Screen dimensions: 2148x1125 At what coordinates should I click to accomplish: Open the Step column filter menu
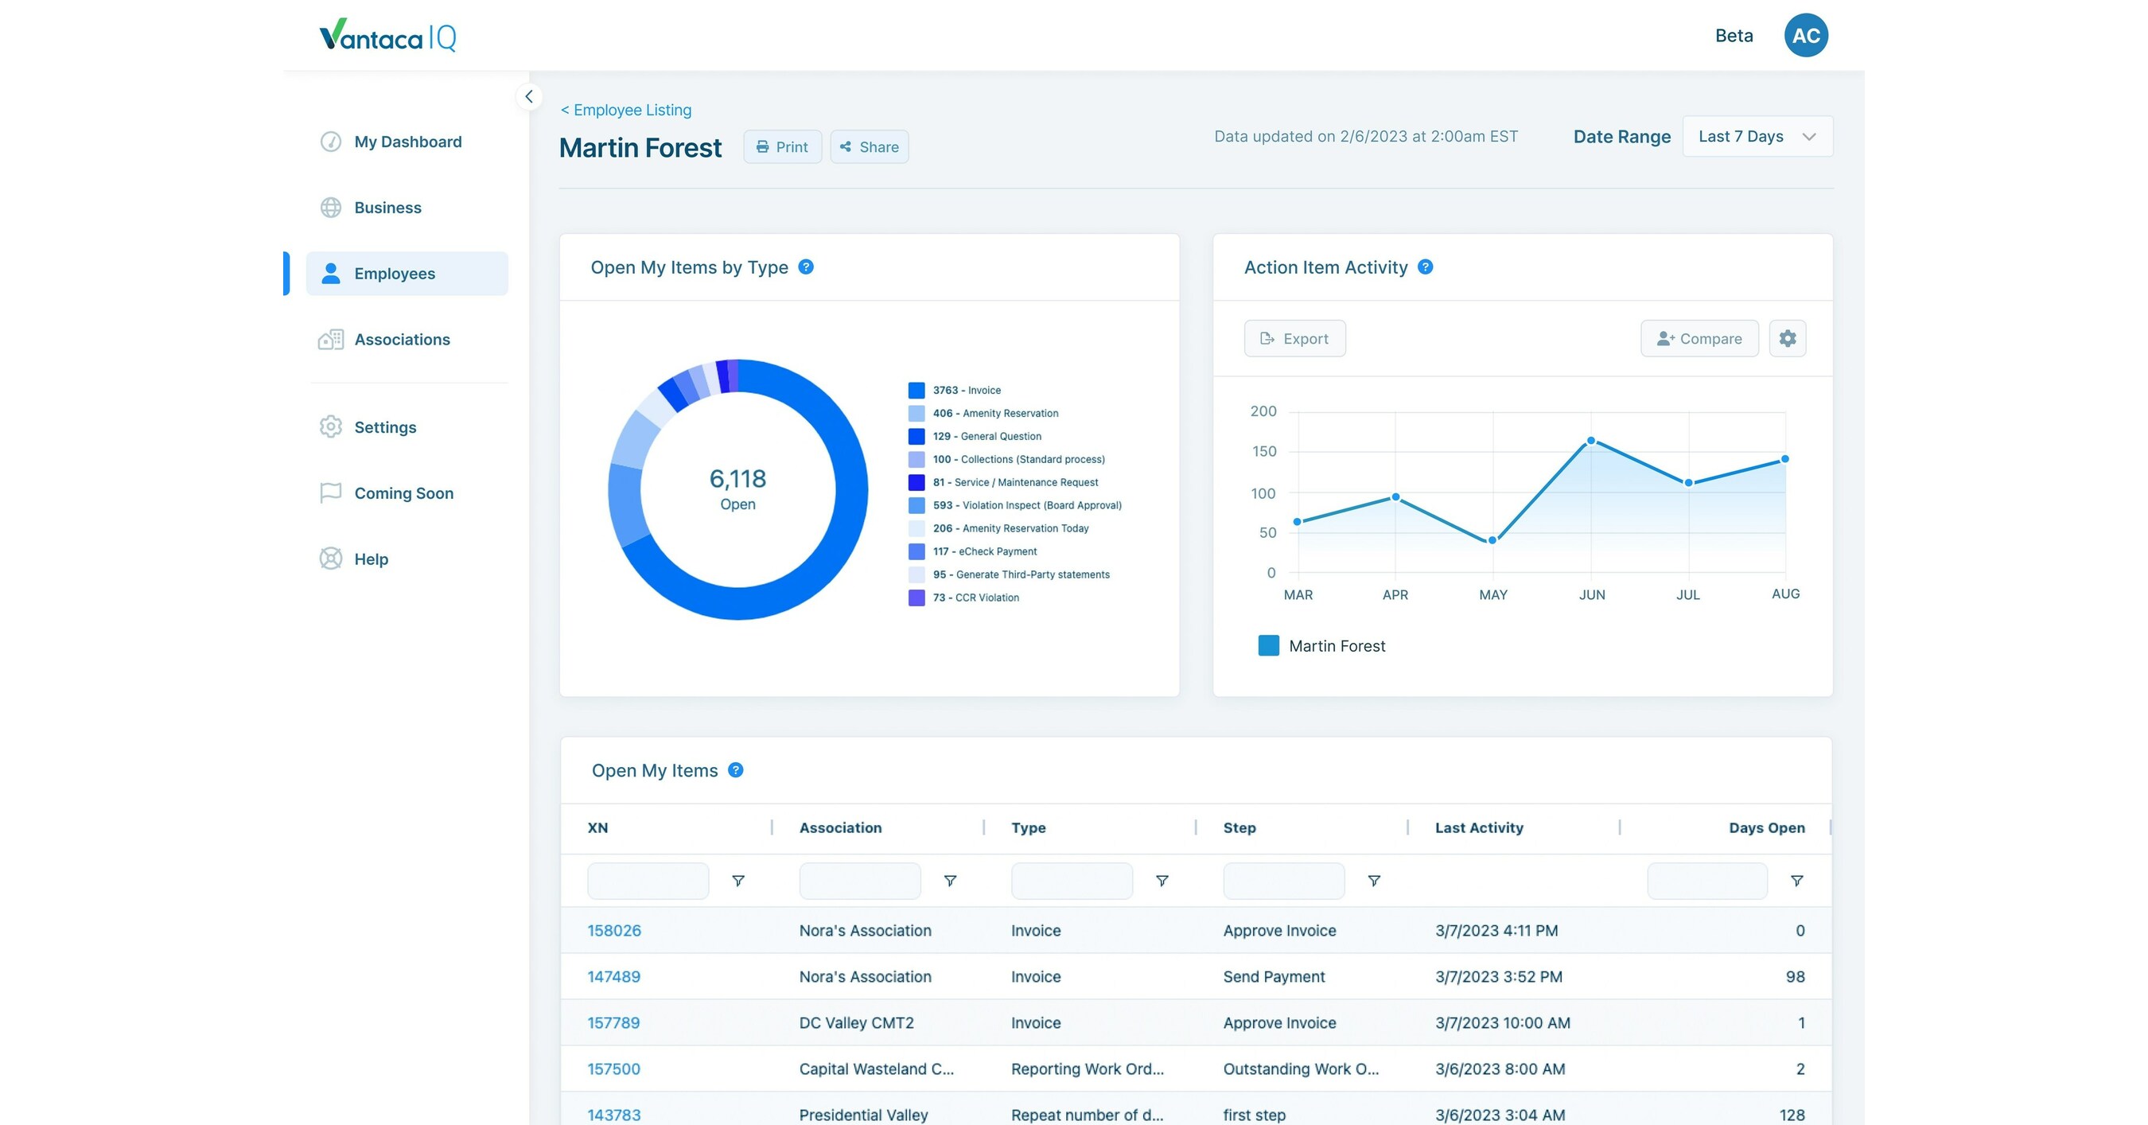coord(1373,881)
